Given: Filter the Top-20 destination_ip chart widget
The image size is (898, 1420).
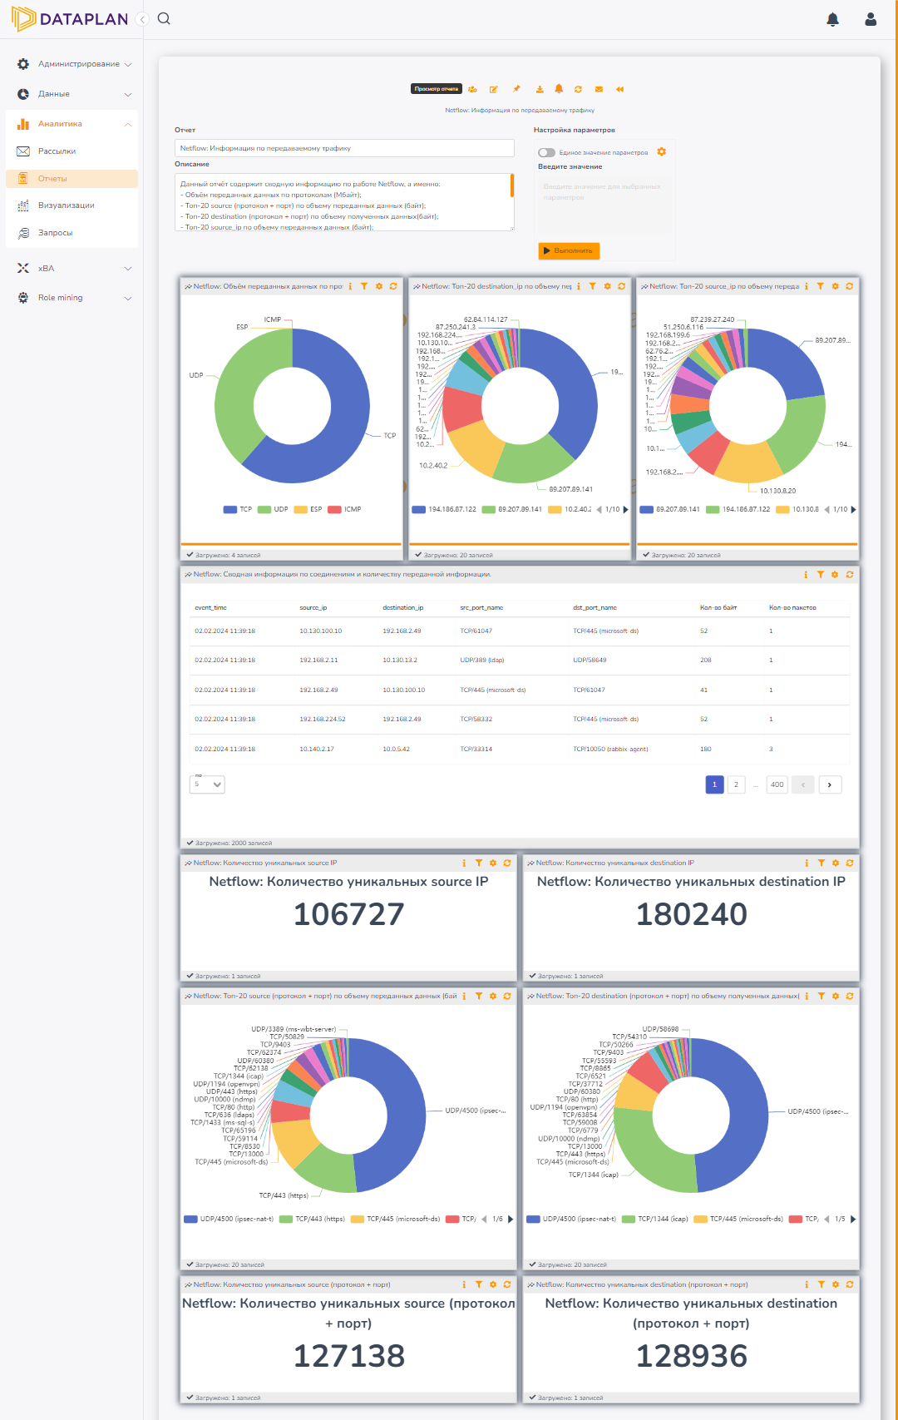Looking at the screenshot, I should 592,286.
